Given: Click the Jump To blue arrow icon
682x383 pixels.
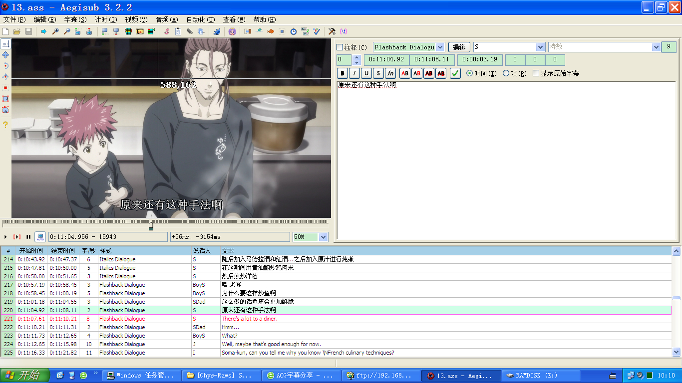Looking at the screenshot, I should (43, 31).
